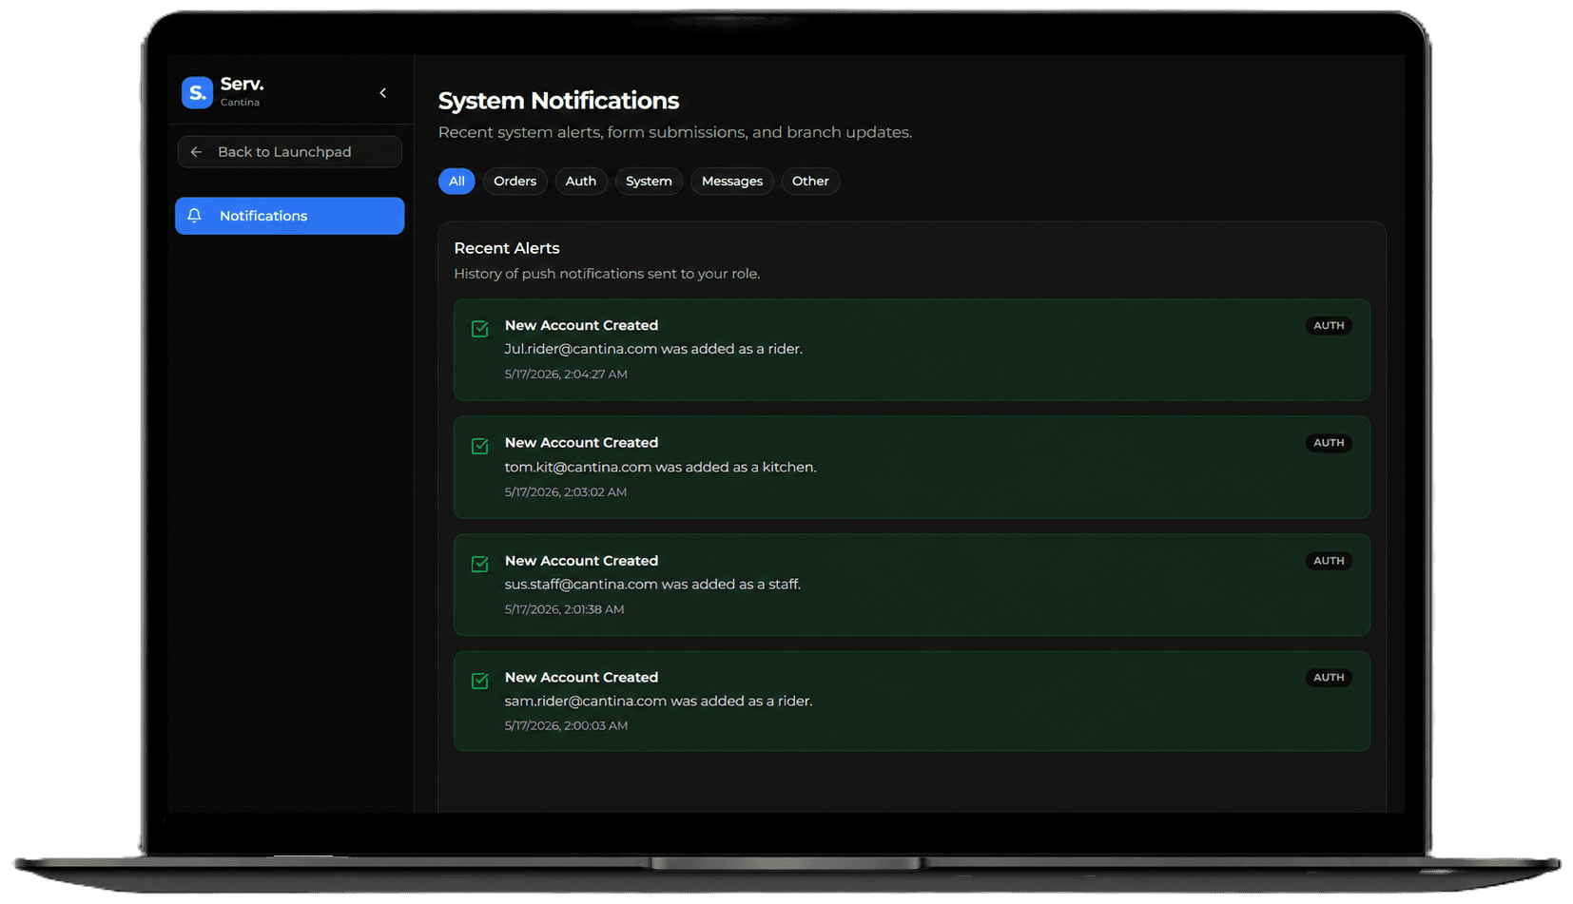Open the Notifications sidebar item
This screenshot has height=904, width=1573.
pos(289,216)
